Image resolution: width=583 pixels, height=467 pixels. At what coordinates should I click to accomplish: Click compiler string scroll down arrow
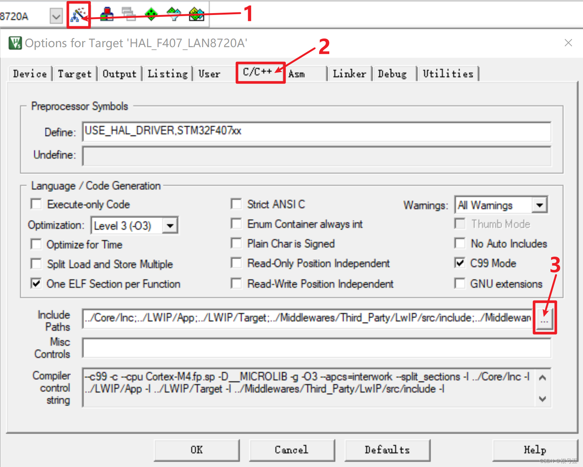[x=543, y=399]
